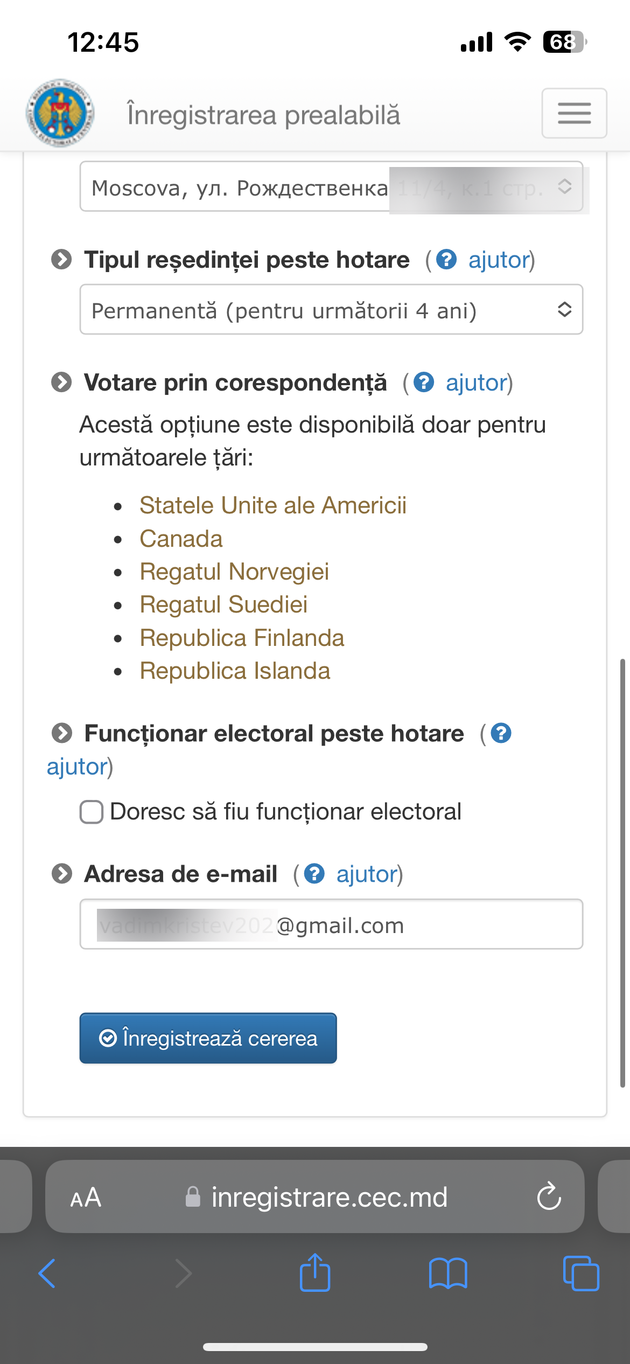
Task: Reload the page with refresh icon
Action: pyautogui.click(x=549, y=1196)
